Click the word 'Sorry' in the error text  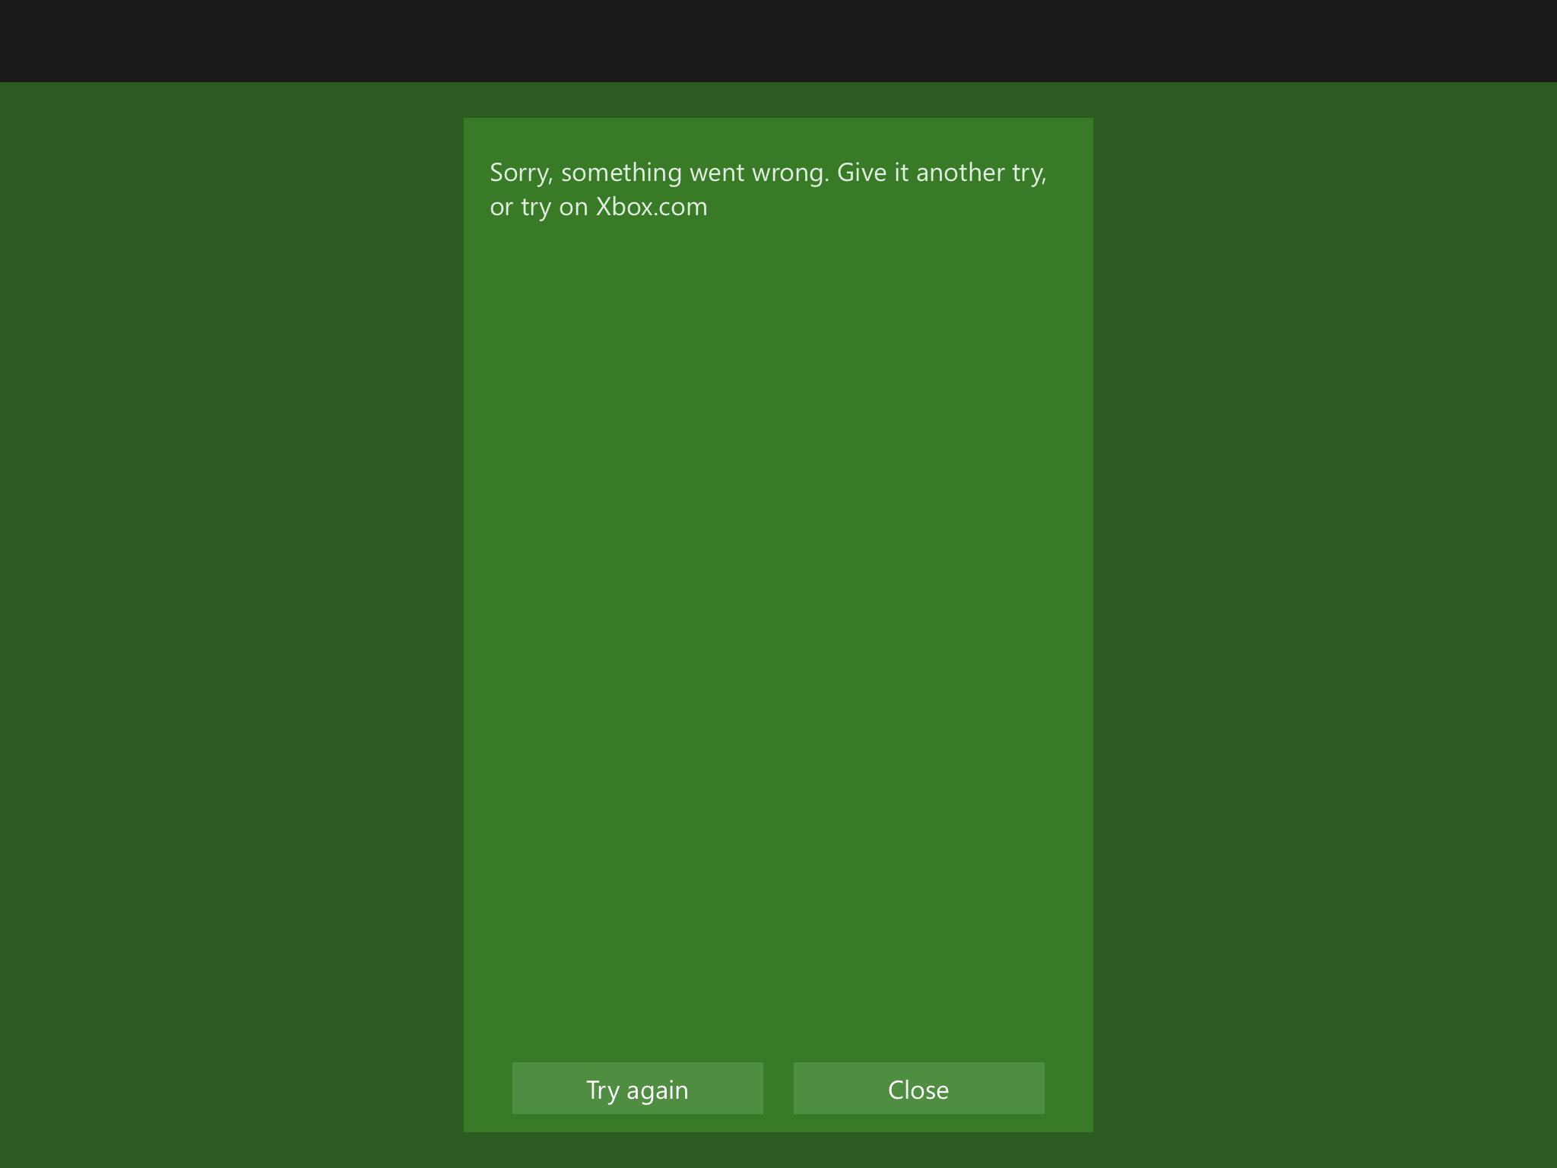(520, 173)
